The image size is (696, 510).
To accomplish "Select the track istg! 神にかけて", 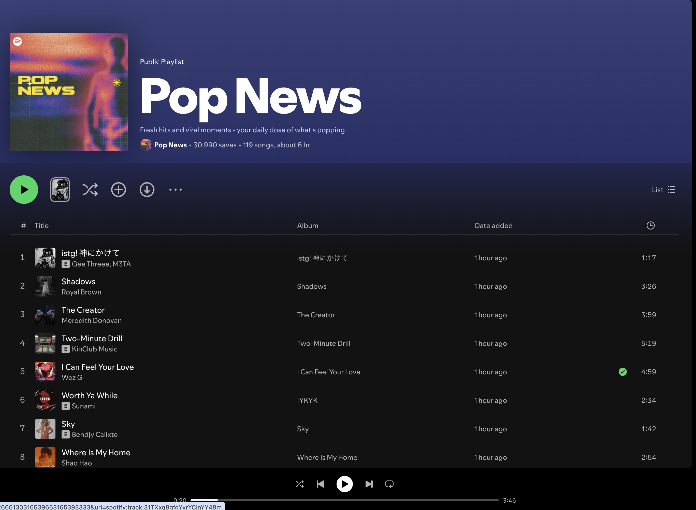I will tap(90, 253).
